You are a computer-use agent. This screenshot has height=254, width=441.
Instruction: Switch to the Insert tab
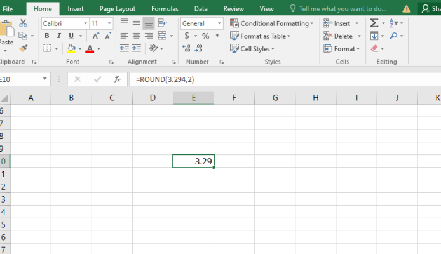pyautogui.click(x=76, y=9)
